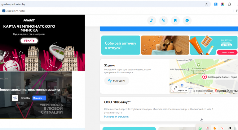The width and height of the screenshot is (238, 130).
Task: Open the Задачи СРК / artox bookmark
Action: click(x=14, y=11)
